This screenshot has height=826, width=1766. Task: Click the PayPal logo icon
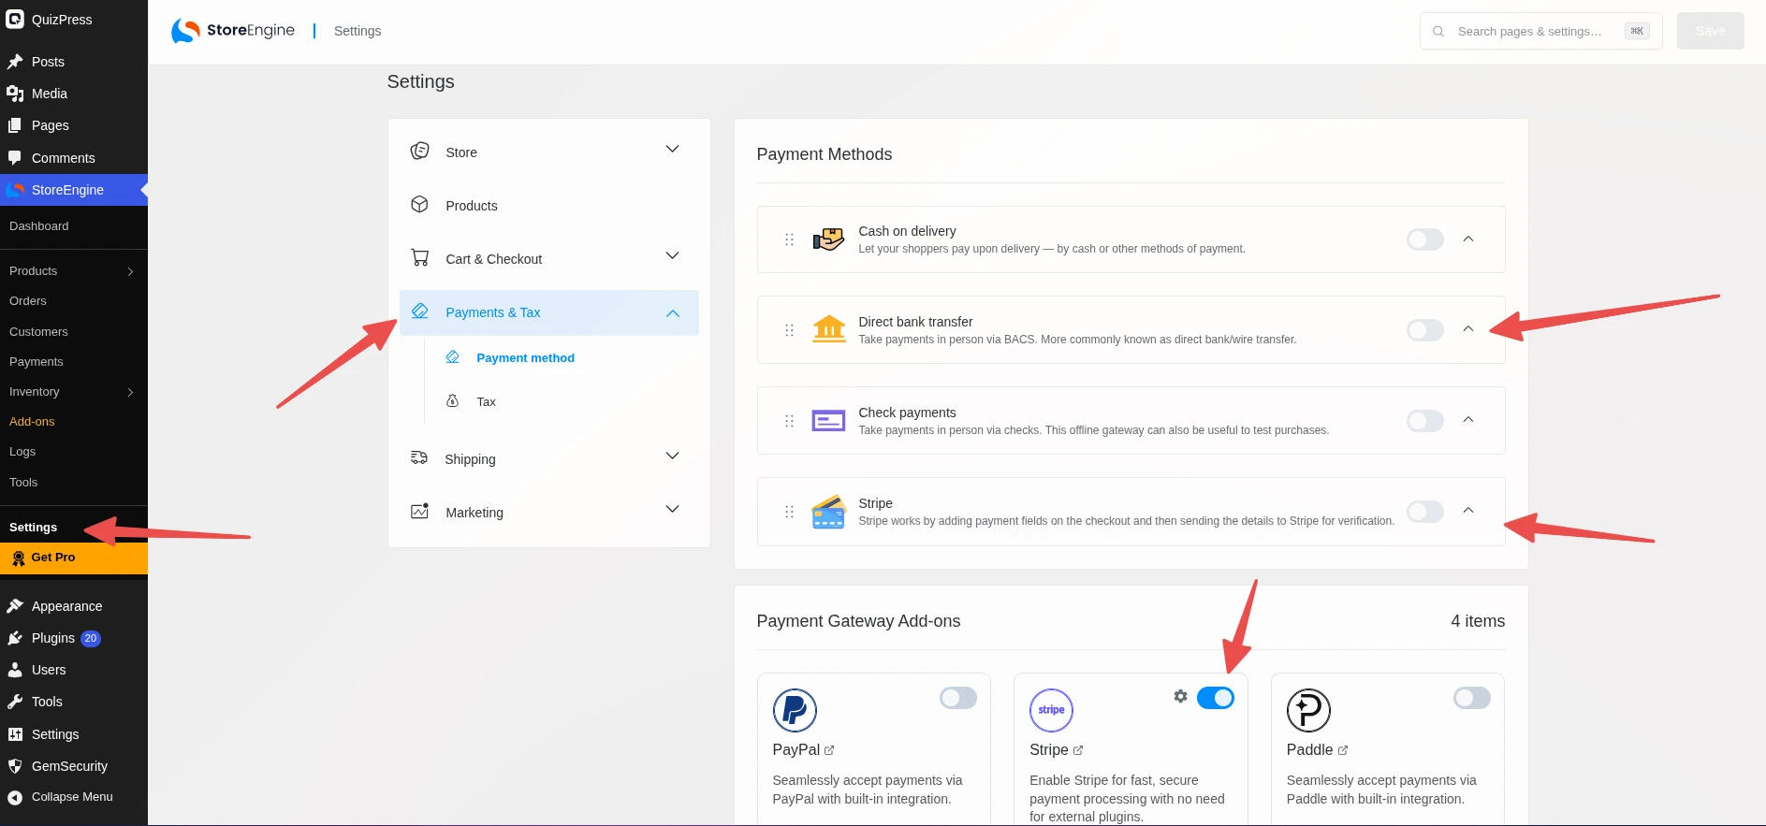point(795,711)
